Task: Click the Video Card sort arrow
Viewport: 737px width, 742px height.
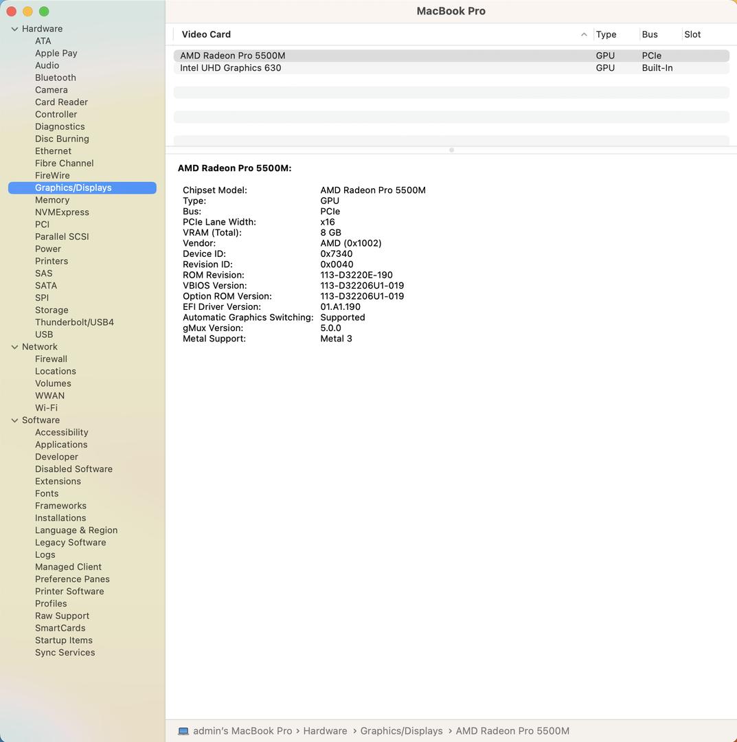Action: [x=584, y=34]
